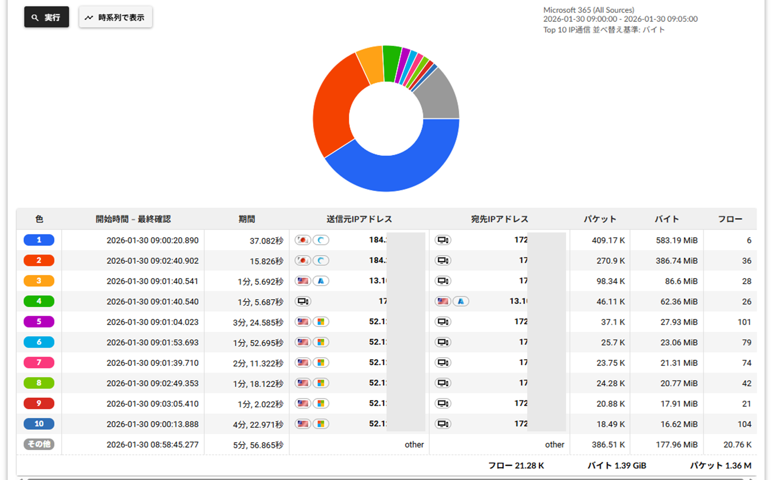Screen dimensions: 773x480
Task: Click the Microsoft logo icon in row 9
Action: [x=321, y=404]
